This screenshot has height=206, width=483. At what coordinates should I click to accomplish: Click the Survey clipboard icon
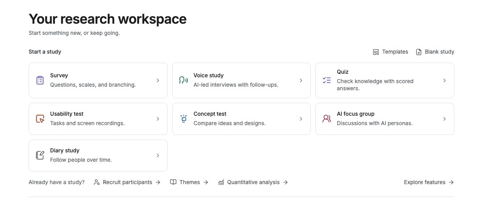tap(40, 80)
